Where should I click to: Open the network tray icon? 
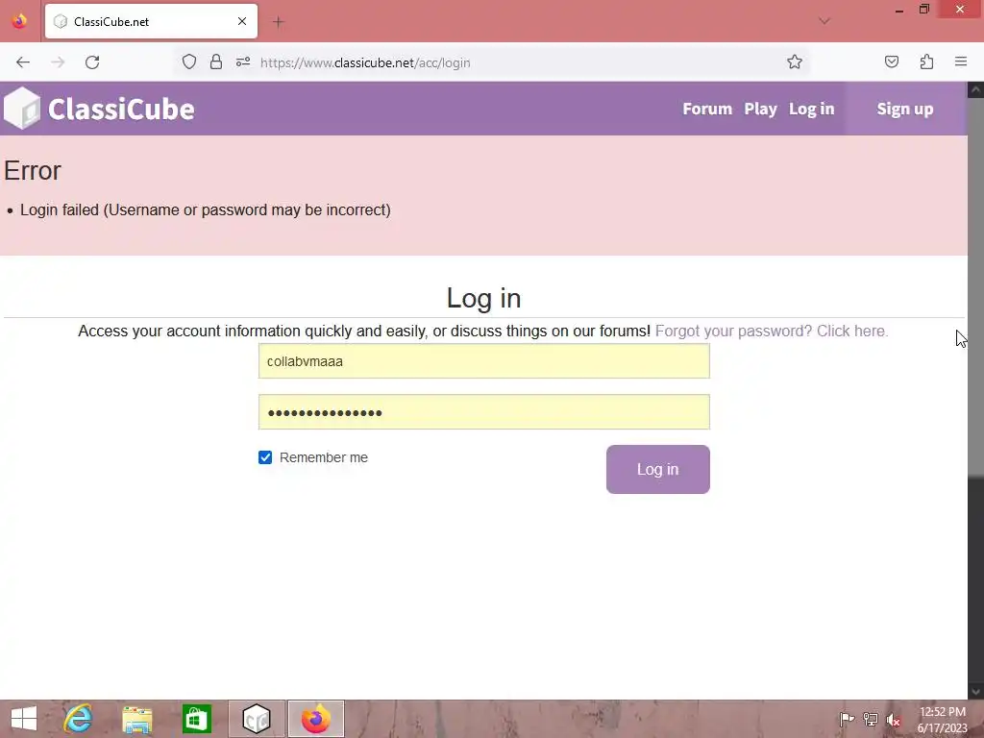[x=870, y=719]
